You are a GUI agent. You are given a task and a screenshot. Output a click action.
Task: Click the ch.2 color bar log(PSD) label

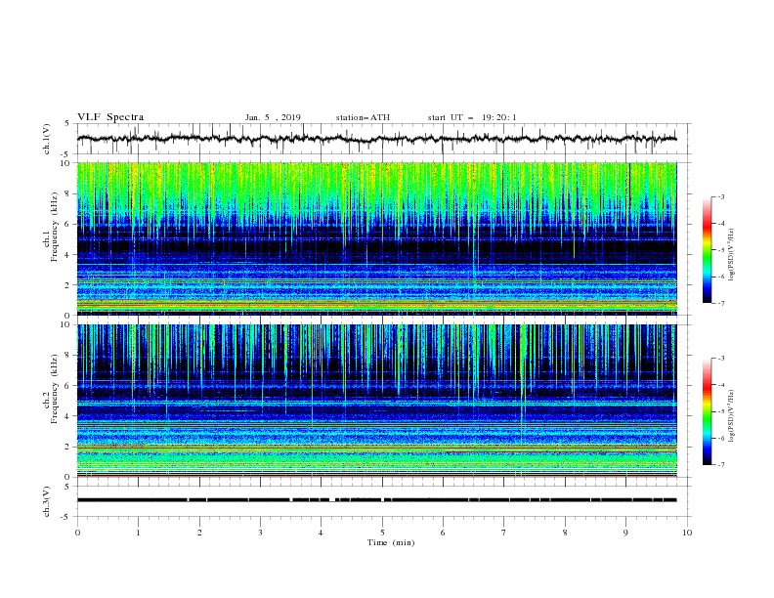point(731,416)
